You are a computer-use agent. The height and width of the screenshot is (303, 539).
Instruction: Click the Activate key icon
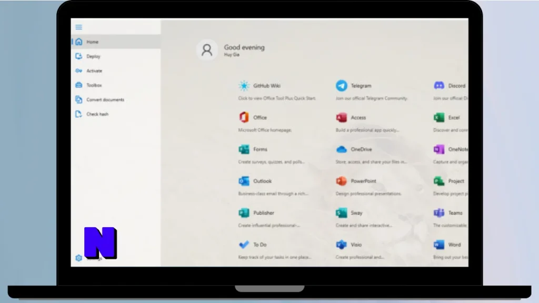click(79, 70)
